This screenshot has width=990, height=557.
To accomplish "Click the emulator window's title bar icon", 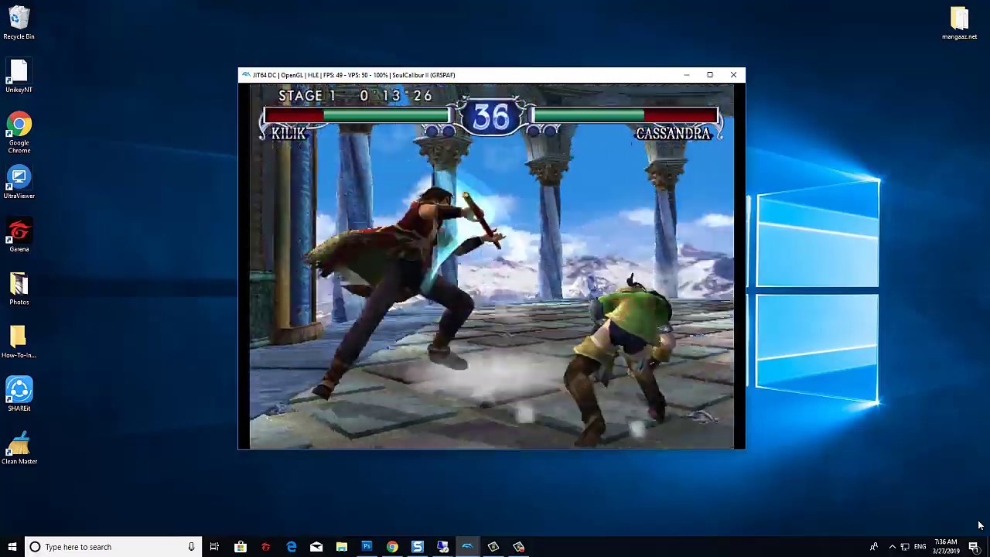I will click(x=246, y=75).
